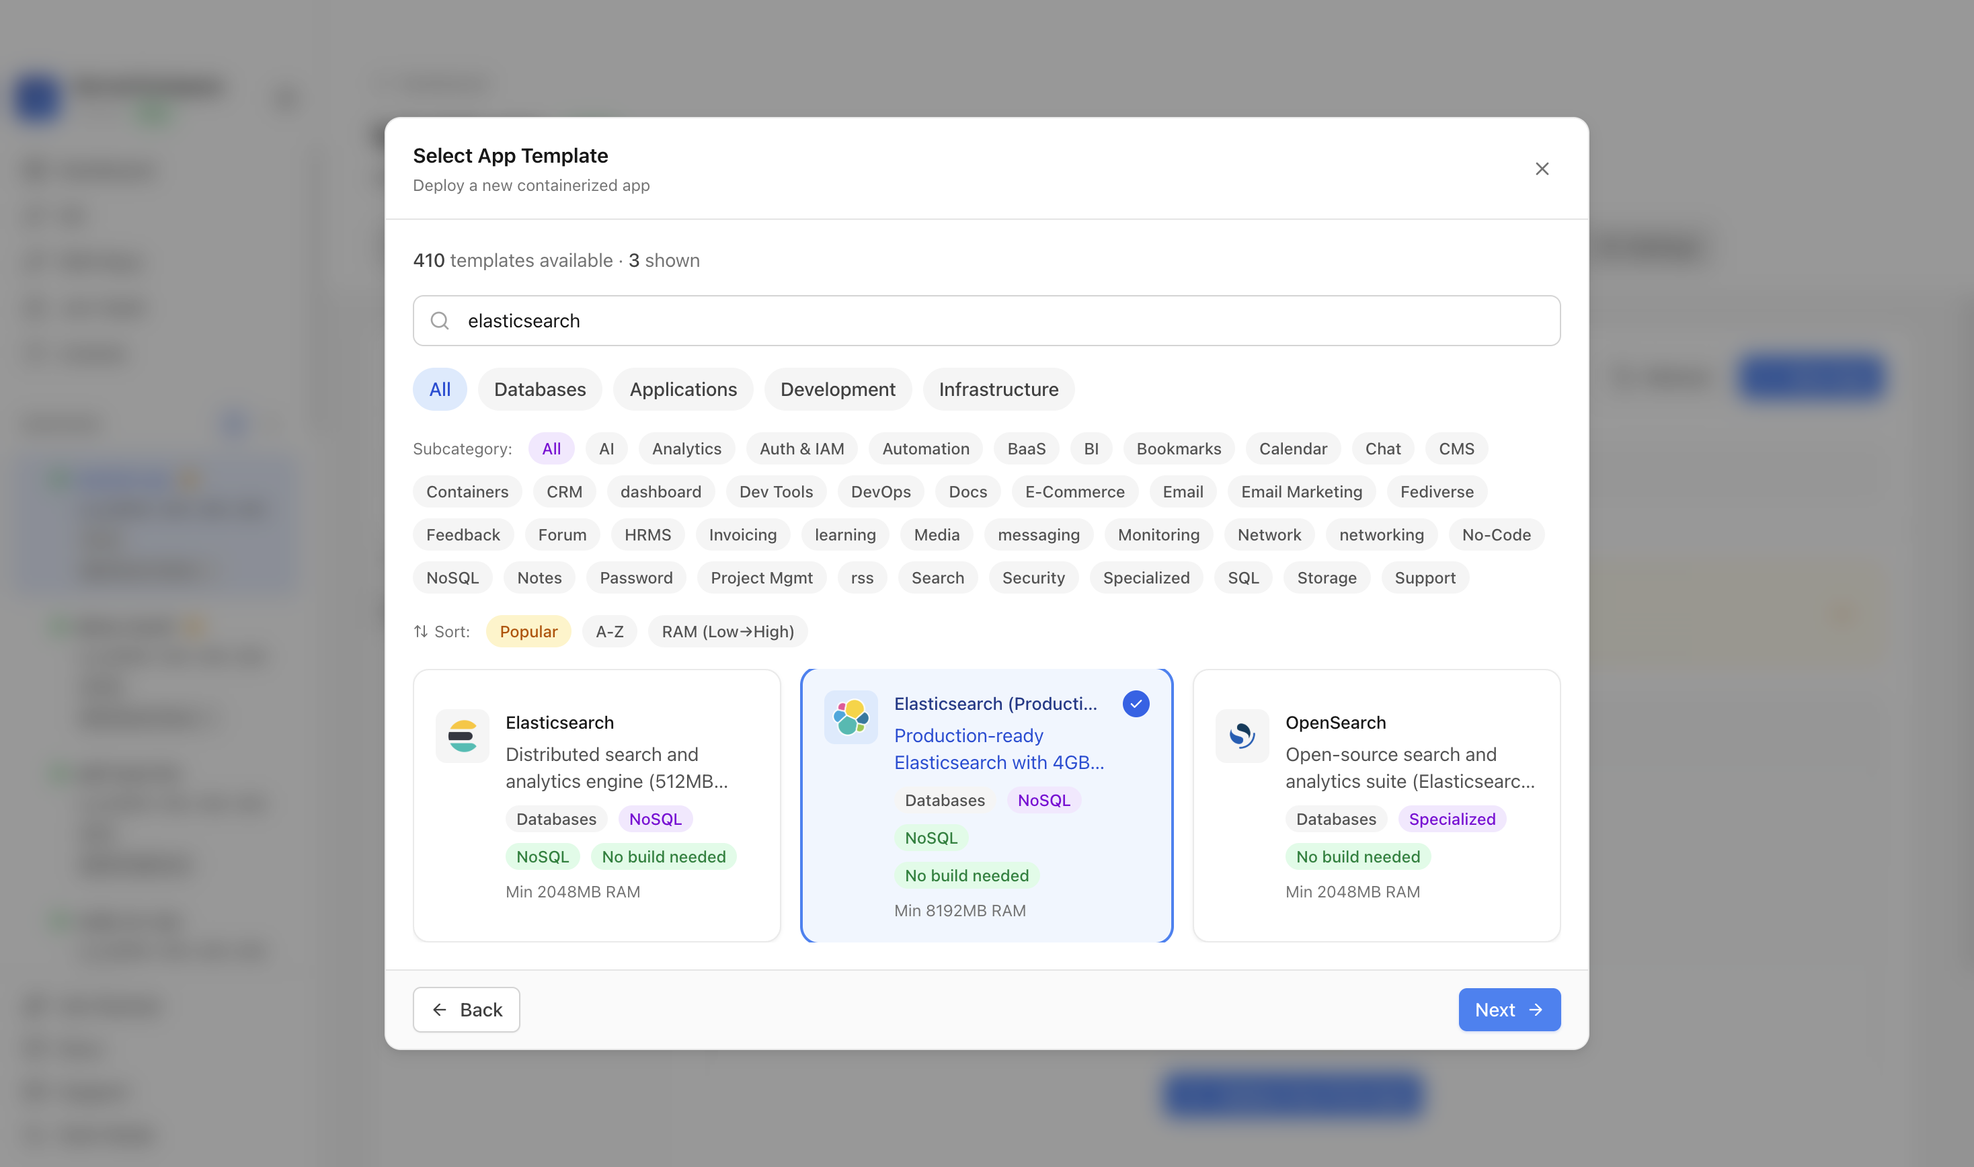Filter by DevOps subcategory
Image resolution: width=1974 pixels, height=1167 pixels.
tap(881, 491)
